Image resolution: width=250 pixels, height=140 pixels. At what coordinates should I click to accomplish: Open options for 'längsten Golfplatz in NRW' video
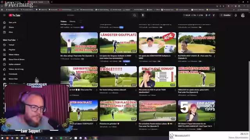click(x=136, y=56)
